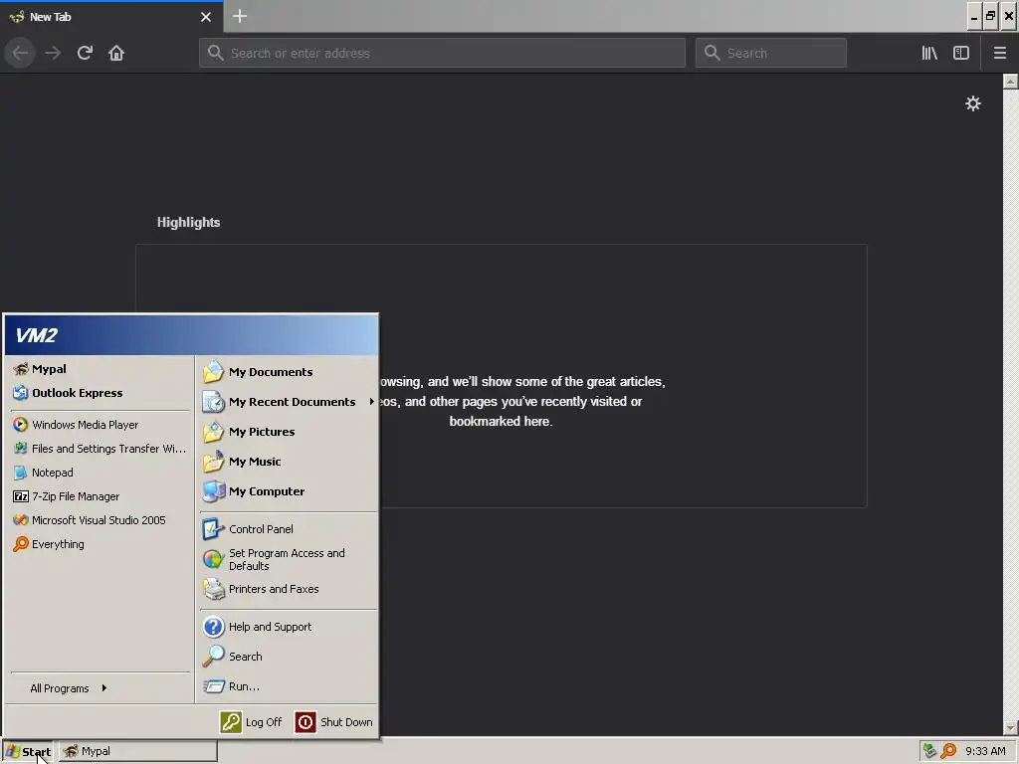
Task: Toggle the browser sidebar icon
Action: [961, 53]
